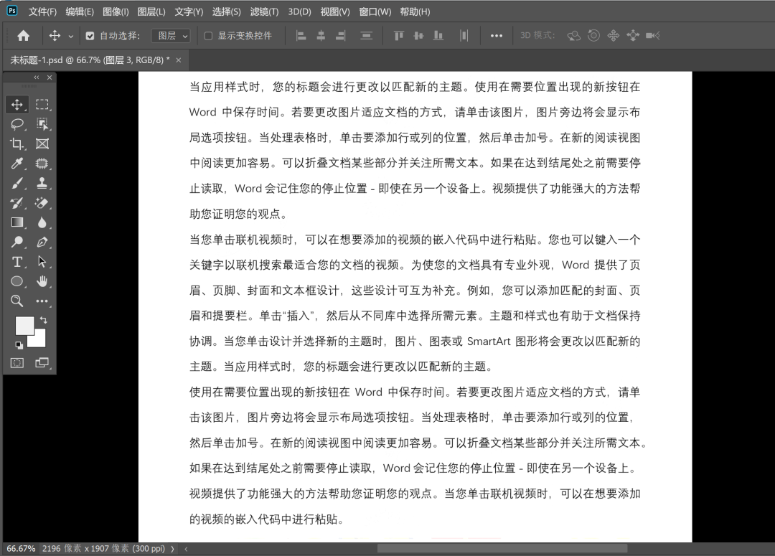Open the Move tool preset dropdown
This screenshot has height=556, width=775.
[x=70, y=34]
